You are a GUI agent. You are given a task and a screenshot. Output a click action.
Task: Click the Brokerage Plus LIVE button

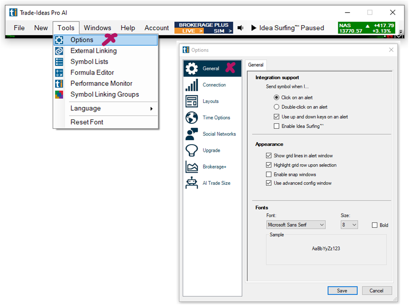189,31
